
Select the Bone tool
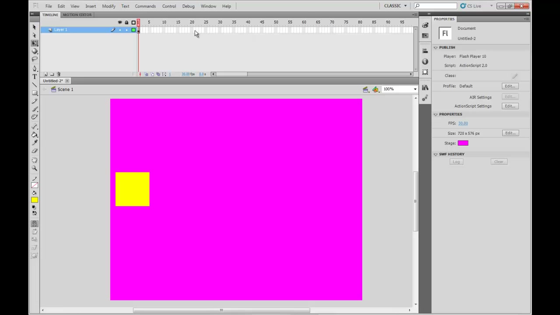click(35, 126)
